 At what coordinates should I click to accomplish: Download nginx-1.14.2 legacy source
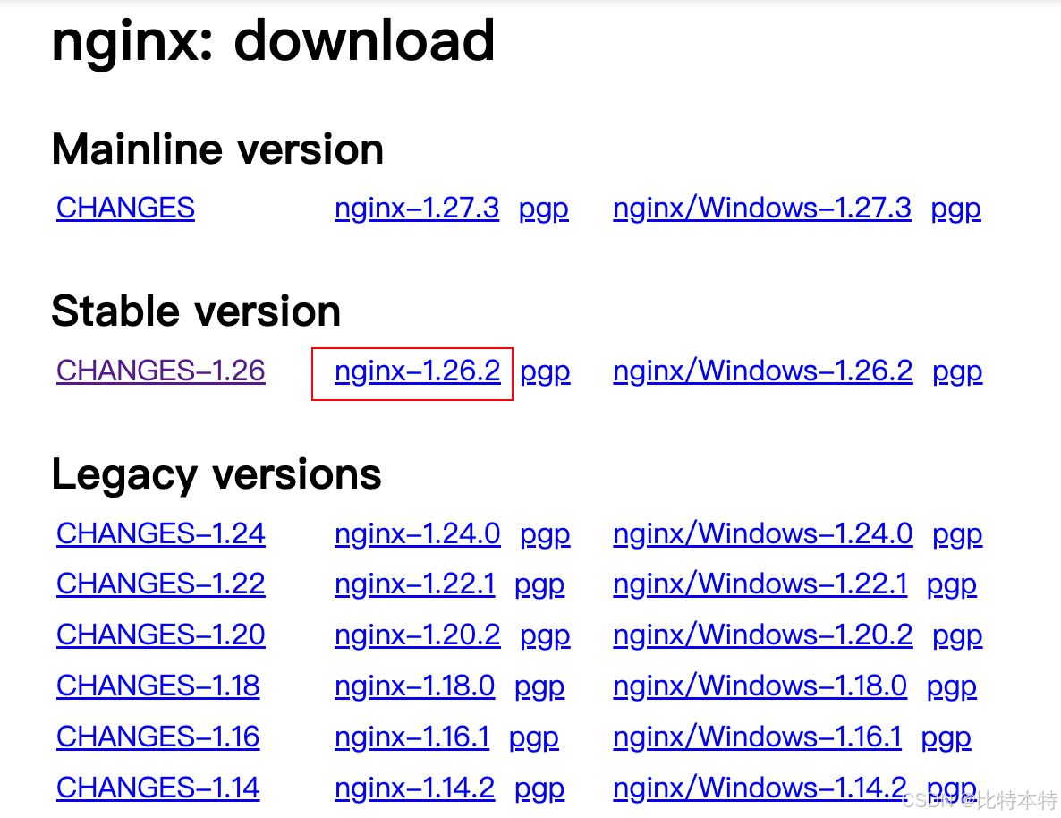point(415,788)
